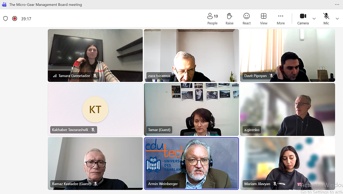
Task: Click the zaza tsiramua name label
Action: click(159, 76)
